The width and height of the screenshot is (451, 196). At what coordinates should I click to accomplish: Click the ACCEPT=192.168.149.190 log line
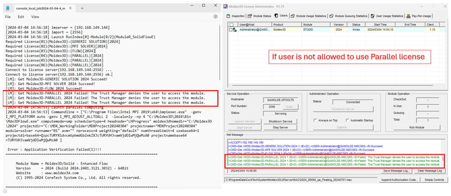point(245,143)
